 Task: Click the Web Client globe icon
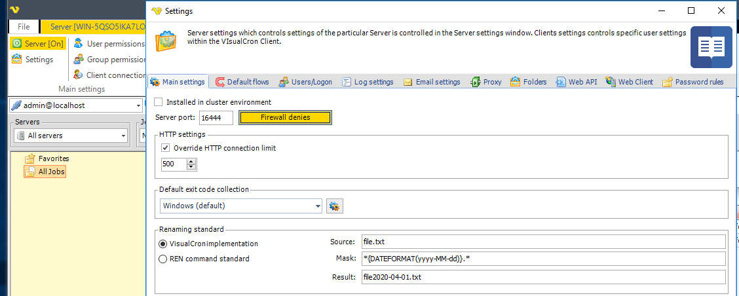click(611, 82)
